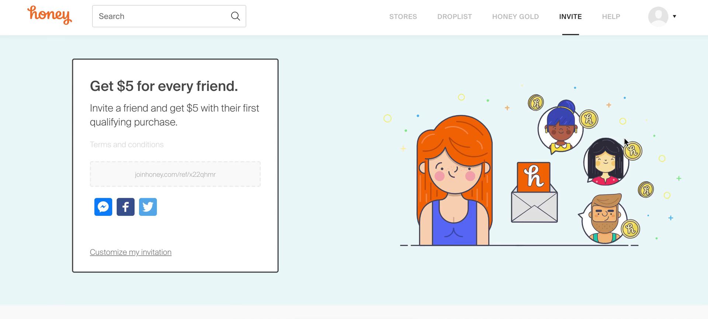Click the user avatar icon
This screenshot has width=708, height=319.
(658, 16)
